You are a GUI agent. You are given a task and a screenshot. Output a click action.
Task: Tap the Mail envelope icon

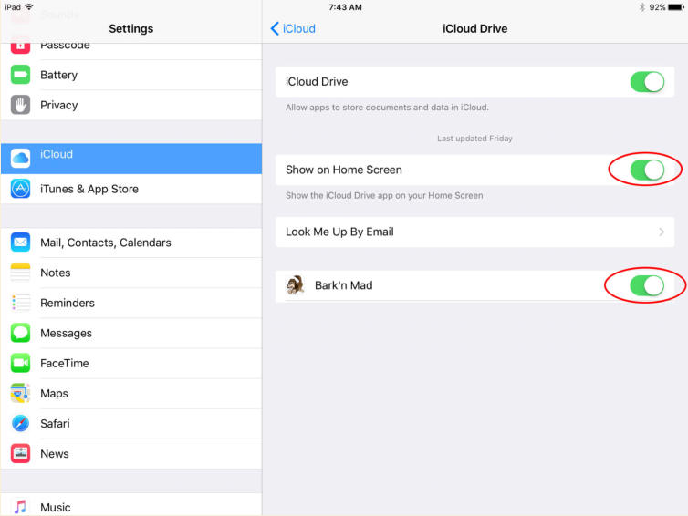pos(20,243)
